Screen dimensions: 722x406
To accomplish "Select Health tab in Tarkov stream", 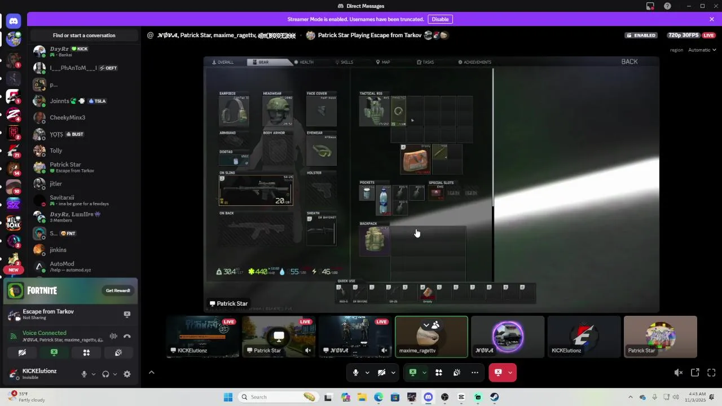I will coord(303,62).
